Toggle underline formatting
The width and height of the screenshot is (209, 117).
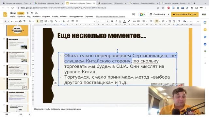coord(120,21)
